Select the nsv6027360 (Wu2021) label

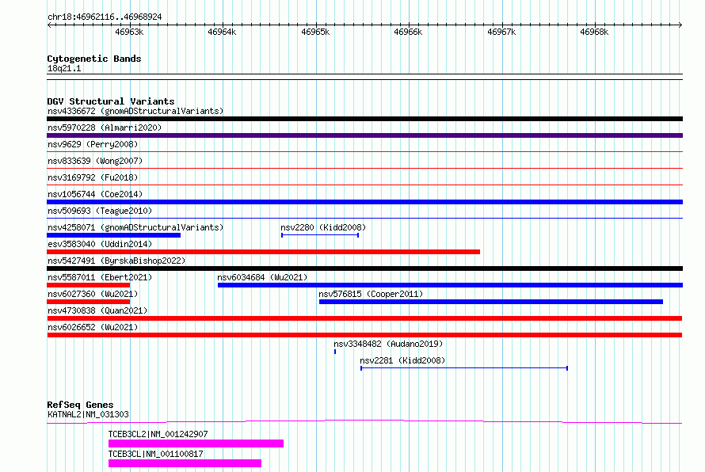coord(93,294)
